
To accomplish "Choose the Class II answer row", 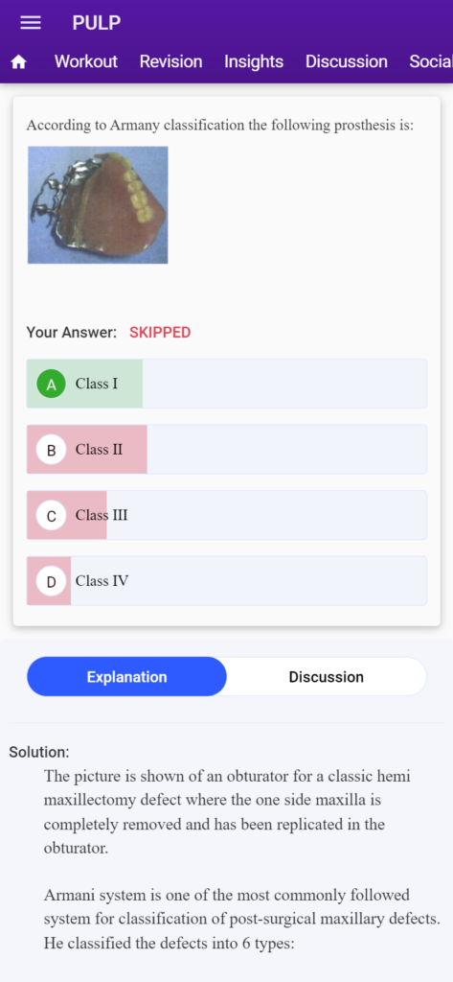I will pyautogui.click(x=226, y=450).
